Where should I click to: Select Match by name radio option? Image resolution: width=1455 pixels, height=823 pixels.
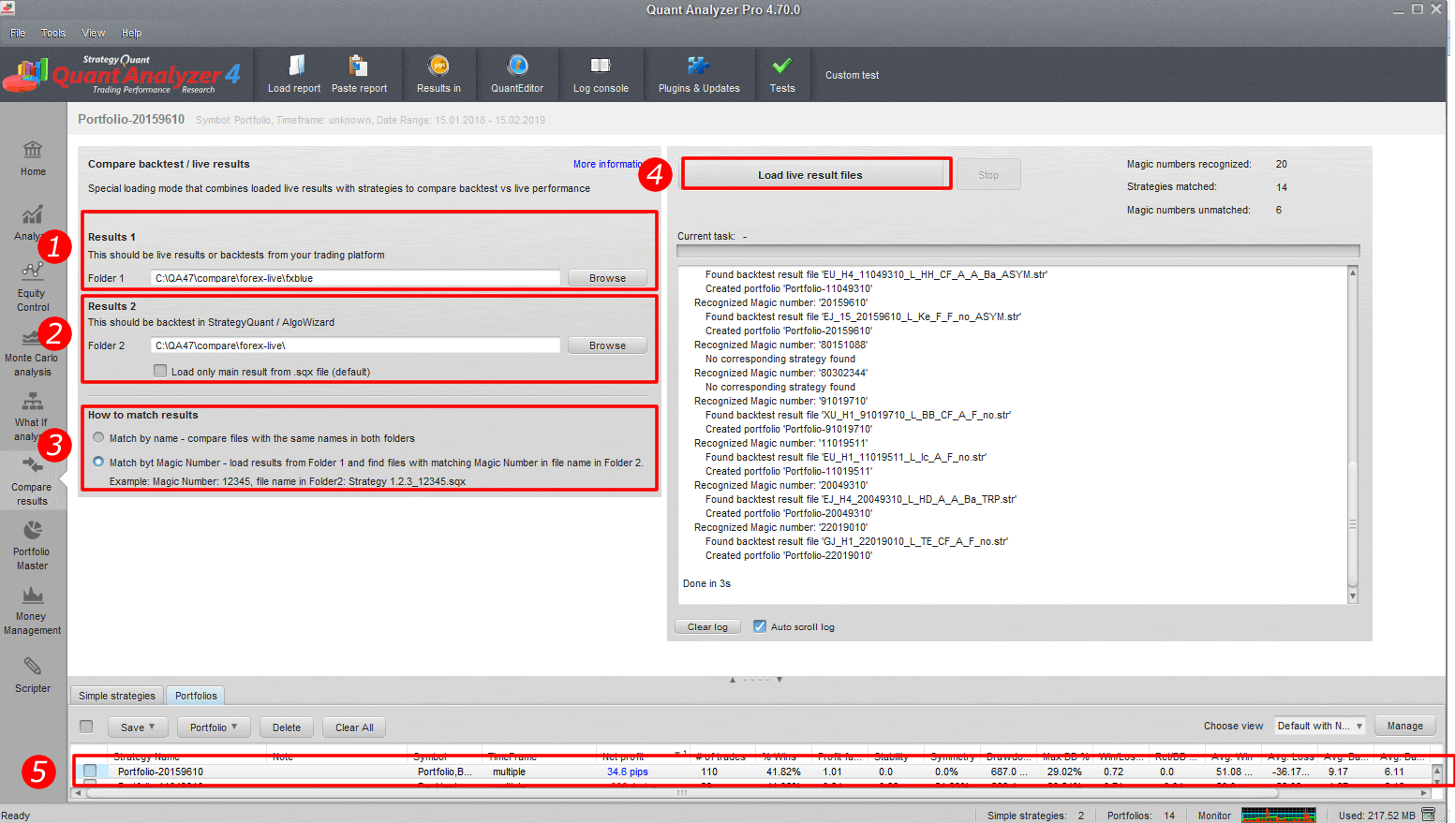pos(98,437)
